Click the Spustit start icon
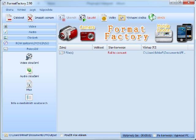The image size is (196, 140). point(82,18)
